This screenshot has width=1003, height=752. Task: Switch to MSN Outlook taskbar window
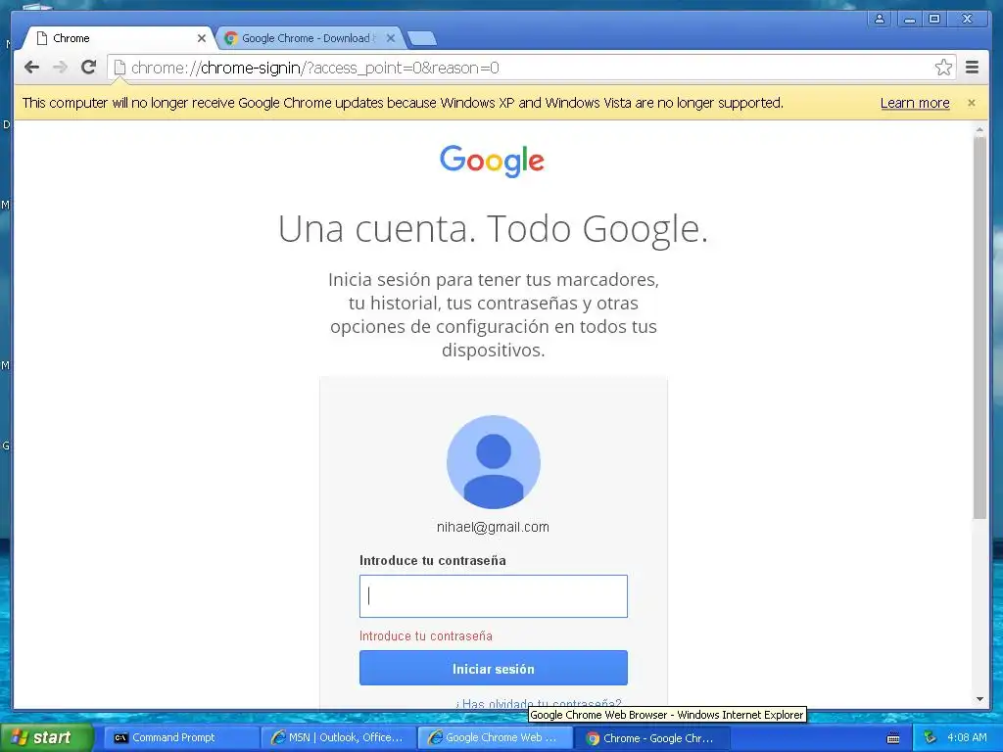338,738
